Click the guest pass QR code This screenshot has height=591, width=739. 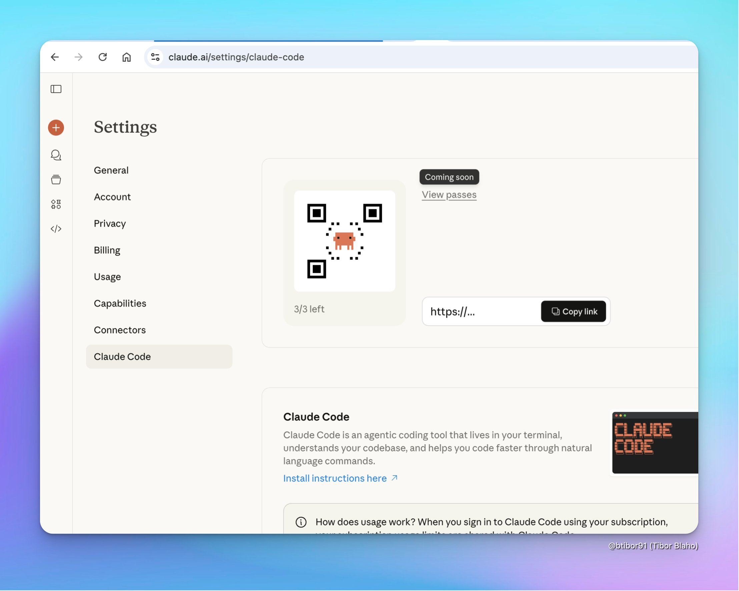click(344, 241)
